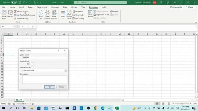Click Import XML data
The height and width of the screenshot is (111, 198).
pos(114,11)
